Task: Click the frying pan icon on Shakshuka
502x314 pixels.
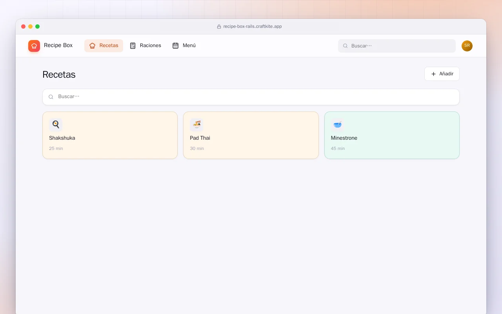Action: tap(56, 125)
